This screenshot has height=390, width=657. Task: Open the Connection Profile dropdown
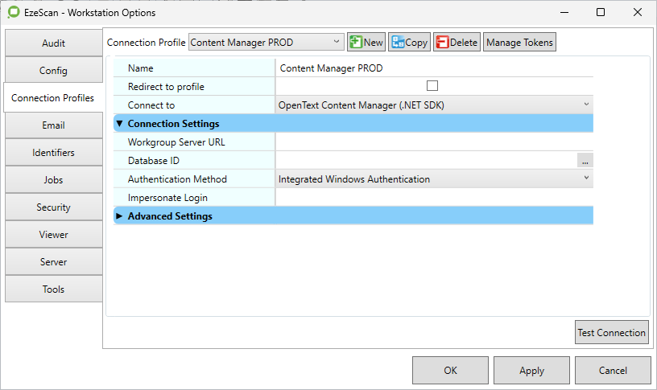pos(266,43)
